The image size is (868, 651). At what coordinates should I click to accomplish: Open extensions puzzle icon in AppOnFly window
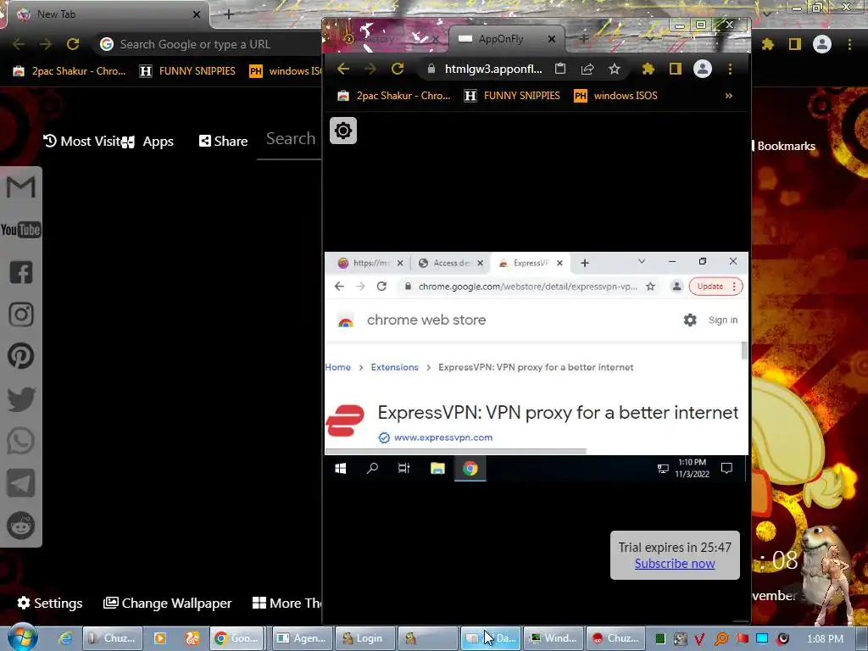(648, 69)
